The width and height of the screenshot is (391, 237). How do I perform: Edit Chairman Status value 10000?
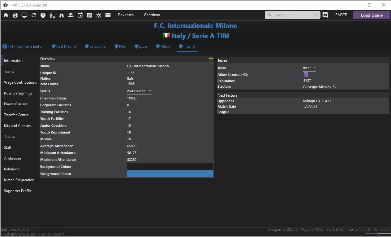(132, 98)
